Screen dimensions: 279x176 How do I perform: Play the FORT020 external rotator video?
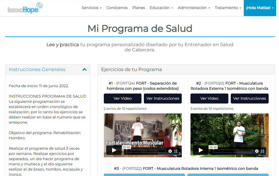[200, 150]
